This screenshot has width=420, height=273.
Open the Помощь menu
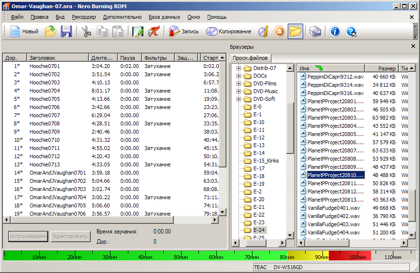[217, 17]
